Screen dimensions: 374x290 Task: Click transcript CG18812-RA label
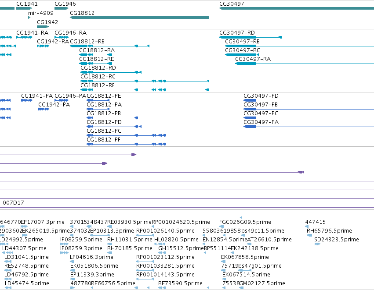click(x=97, y=50)
